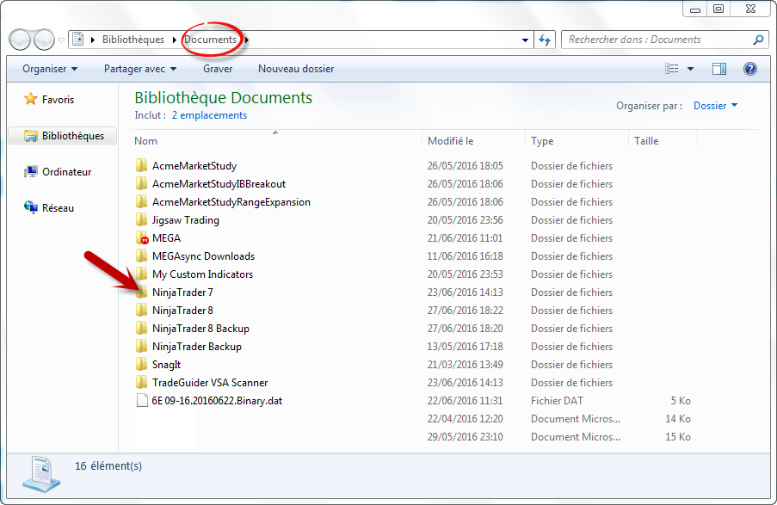Select the MEGAsync Downloads folder icon
777x505 pixels.
tap(142, 256)
